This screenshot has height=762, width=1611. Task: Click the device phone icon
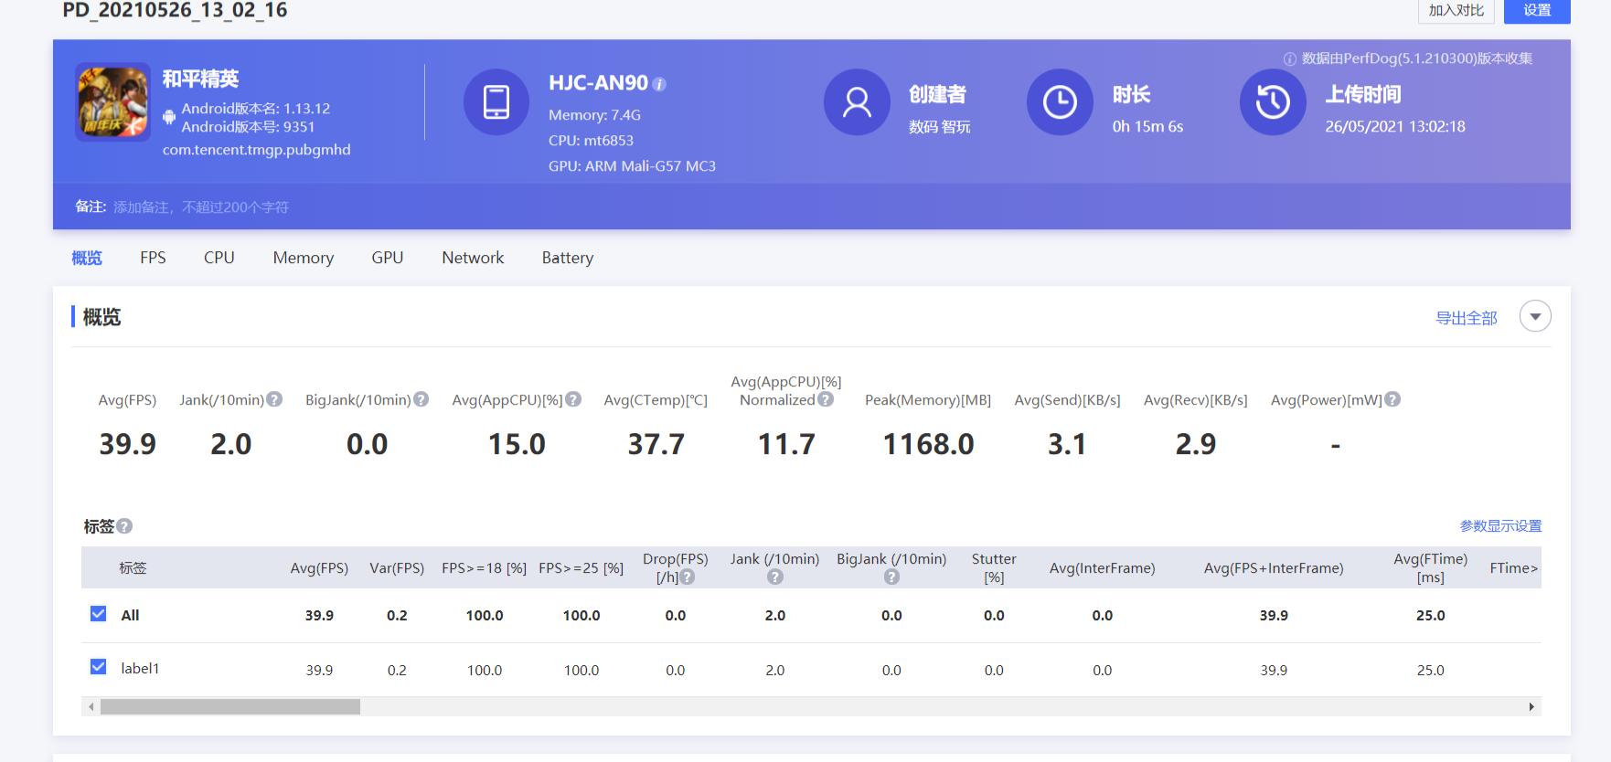(496, 102)
